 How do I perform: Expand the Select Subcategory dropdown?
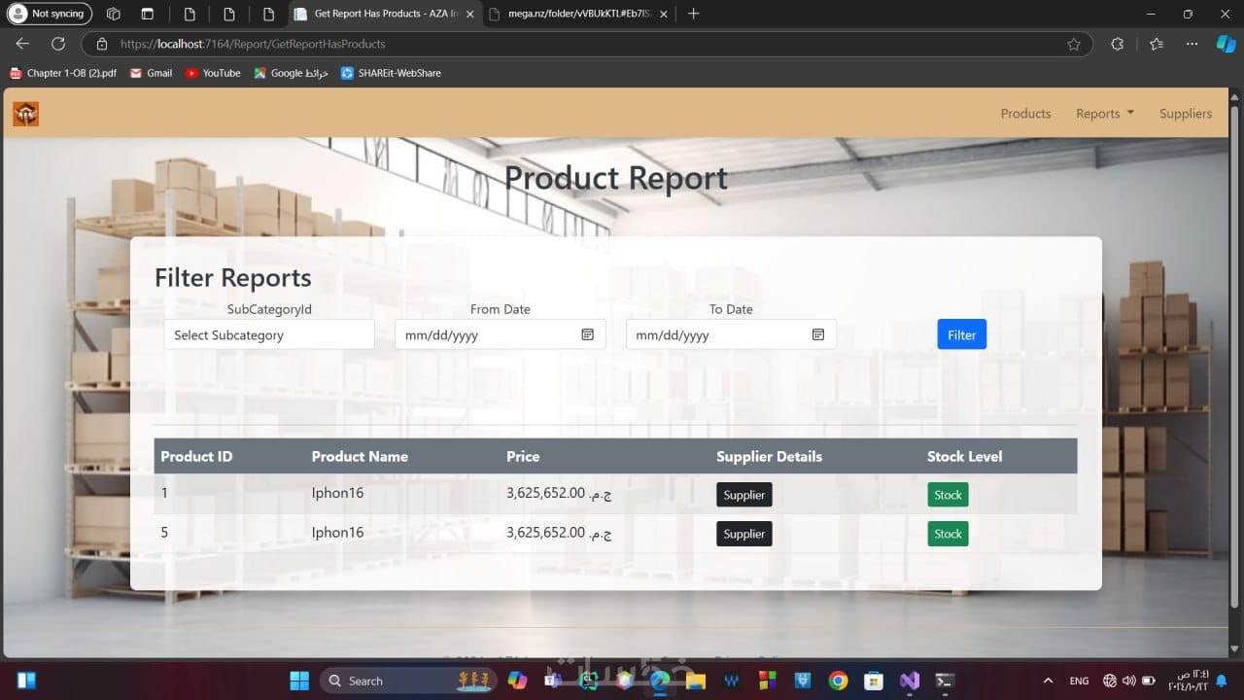coord(269,334)
